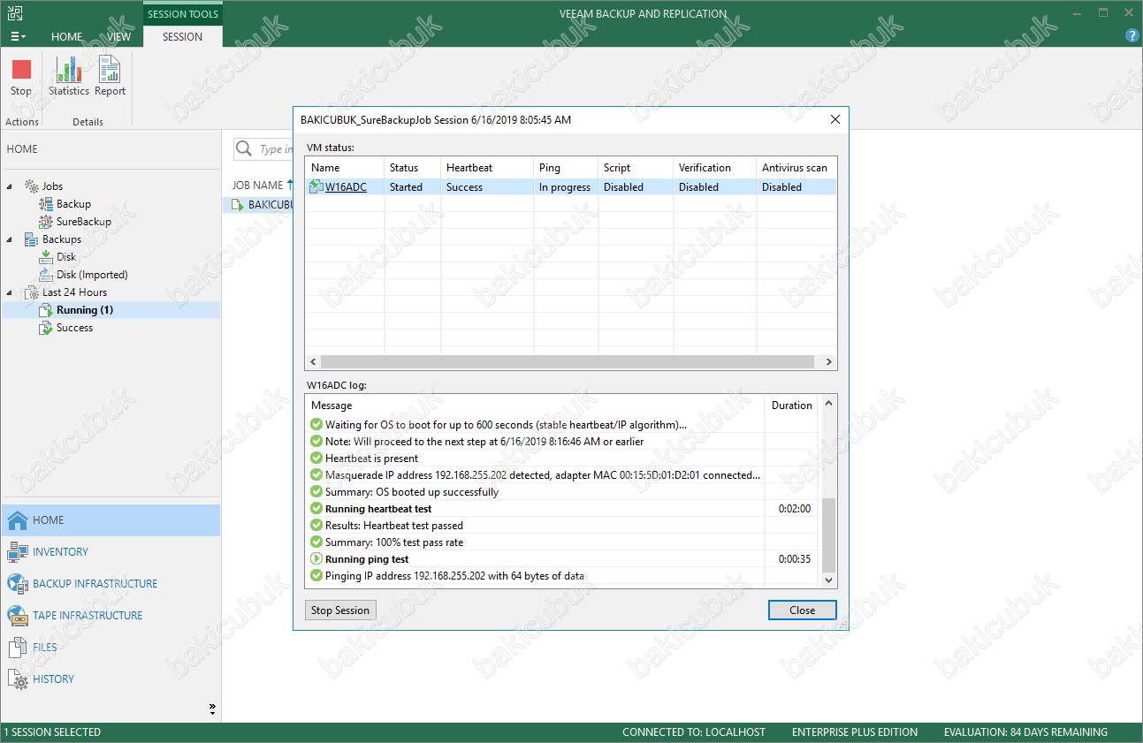This screenshot has width=1143, height=743.
Task: Click the Stop Session button
Action: click(340, 610)
